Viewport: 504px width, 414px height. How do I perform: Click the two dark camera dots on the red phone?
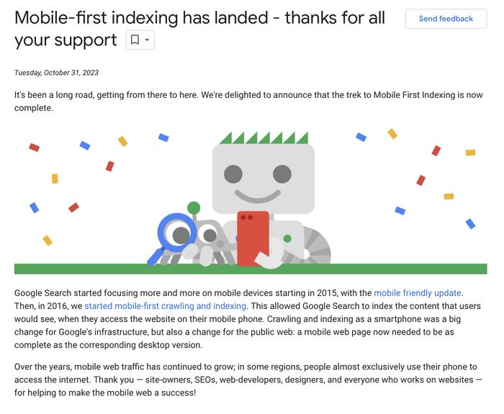[x=246, y=217]
